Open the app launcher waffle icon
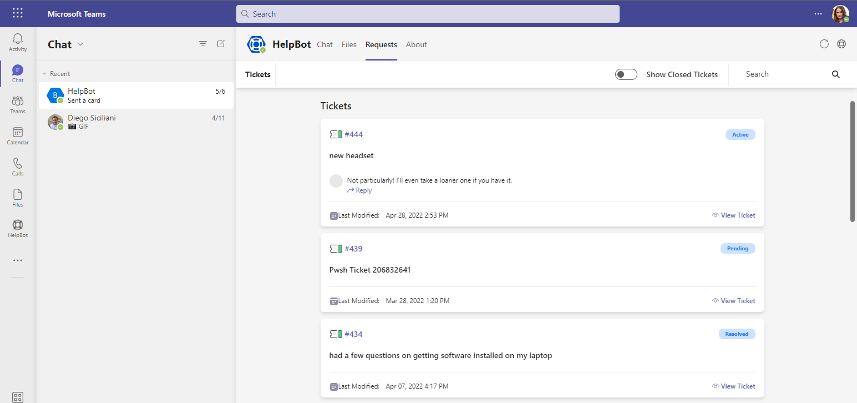The height and width of the screenshot is (403, 857). 18,13
